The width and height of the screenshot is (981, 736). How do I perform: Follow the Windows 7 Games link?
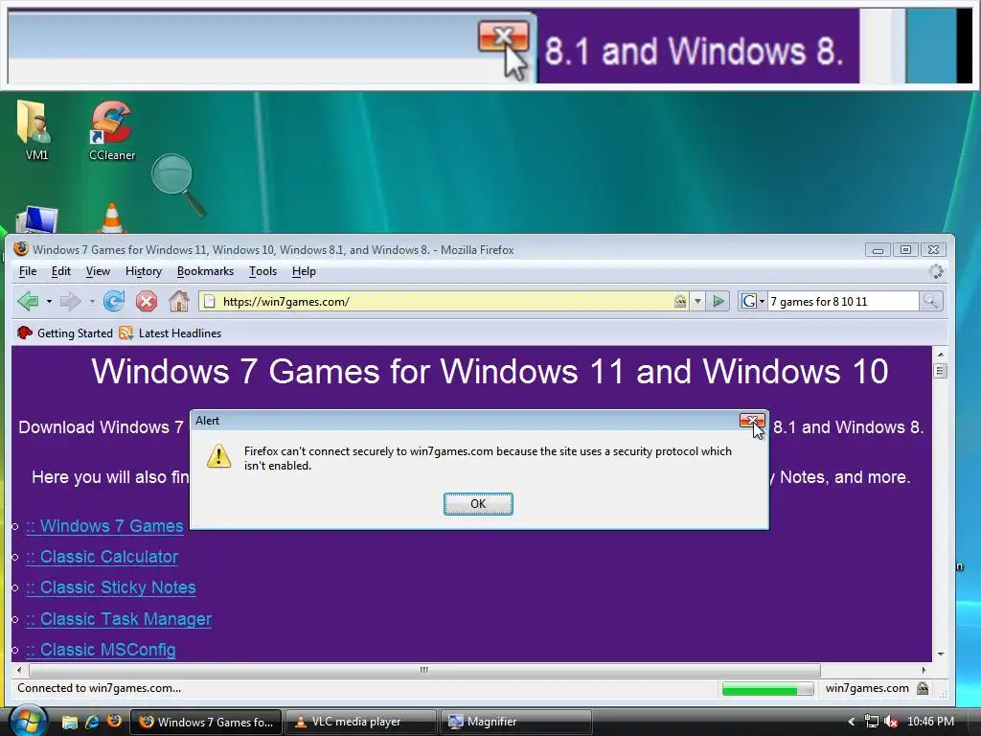coord(105,526)
